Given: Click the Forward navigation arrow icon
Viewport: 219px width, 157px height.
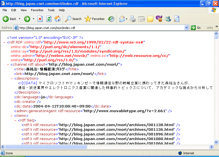Looking at the screenshot, I should 27,19.
